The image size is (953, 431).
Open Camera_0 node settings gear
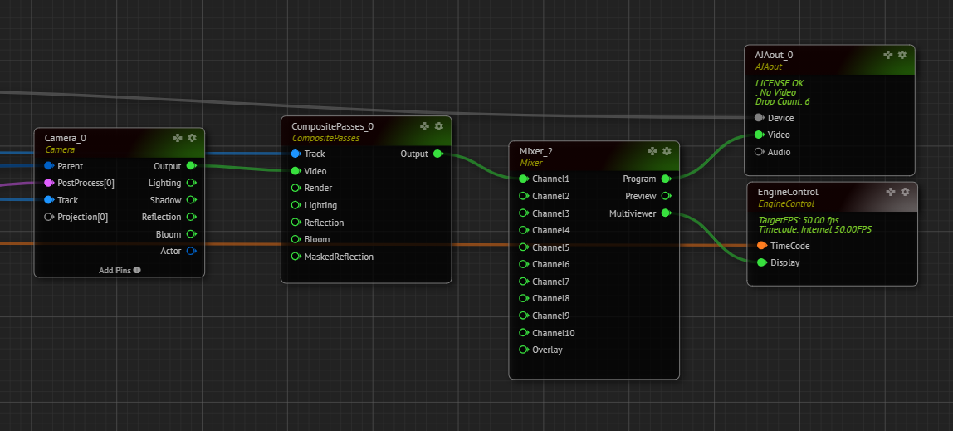click(x=192, y=138)
